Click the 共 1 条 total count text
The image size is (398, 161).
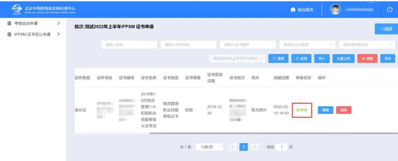(185, 147)
